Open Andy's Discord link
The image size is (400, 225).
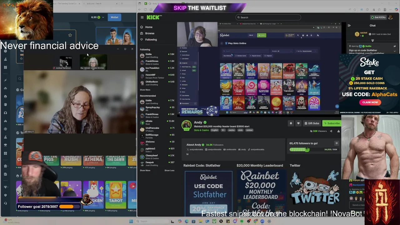click(x=242, y=150)
